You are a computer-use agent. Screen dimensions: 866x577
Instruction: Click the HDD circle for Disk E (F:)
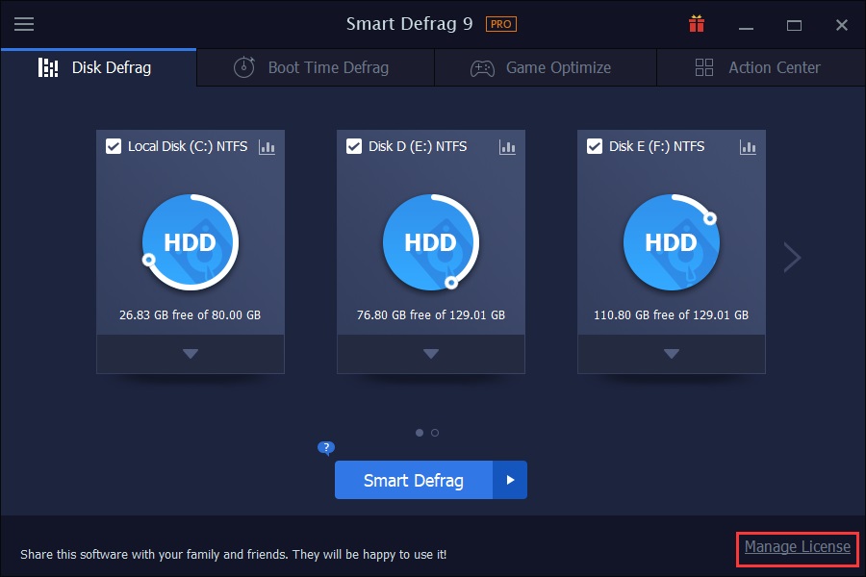(x=672, y=242)
